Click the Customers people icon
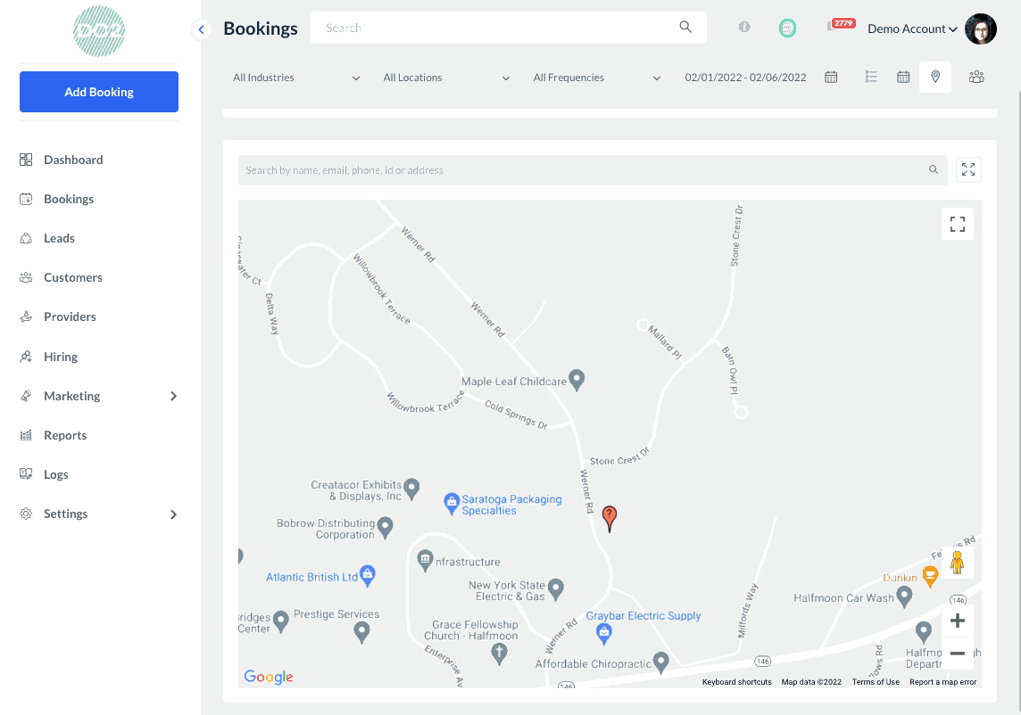This screenshot has height=715, width=1021. pyautogui.click(x=26, y=277)
